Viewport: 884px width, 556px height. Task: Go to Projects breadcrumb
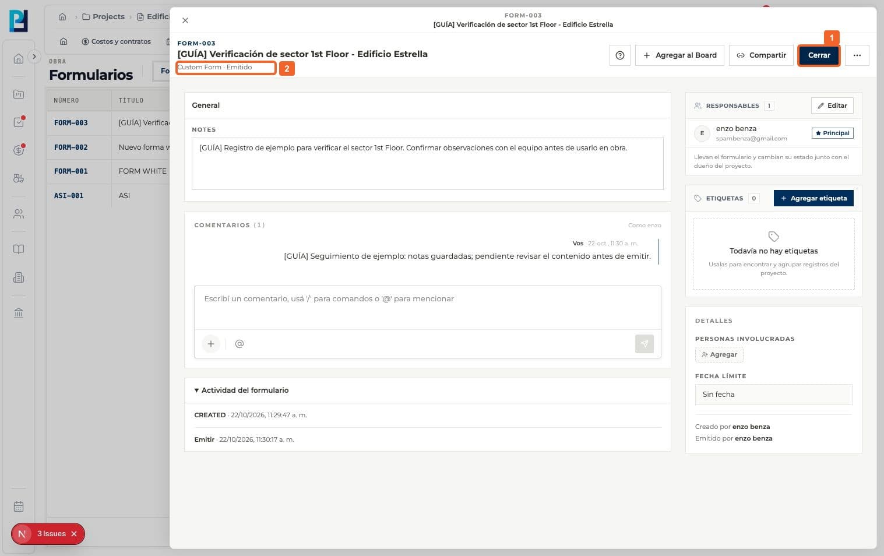[x=104, y=17]
